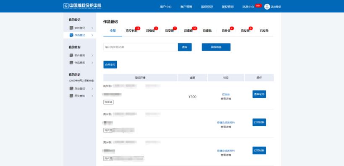The image size is (344, 166).
Task: Click 打印材料 in the middle record
Action: [259, 123]
